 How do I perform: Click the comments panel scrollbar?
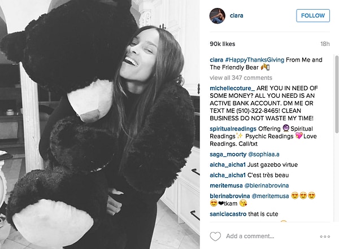pos(337,94)
